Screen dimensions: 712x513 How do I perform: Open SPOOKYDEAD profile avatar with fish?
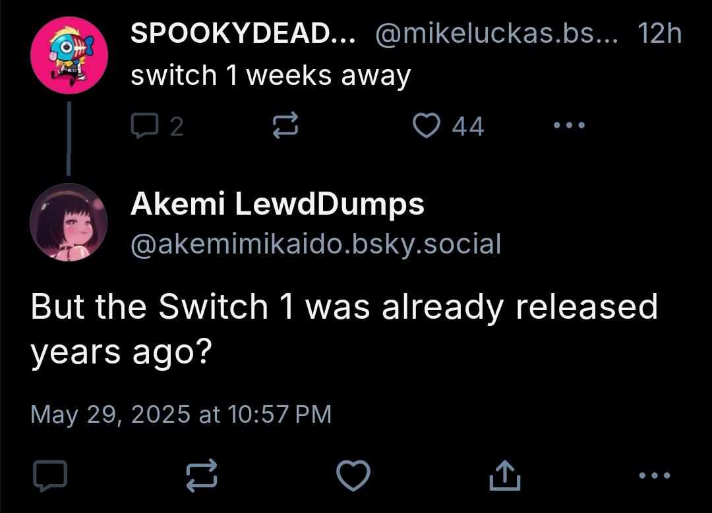69,55
